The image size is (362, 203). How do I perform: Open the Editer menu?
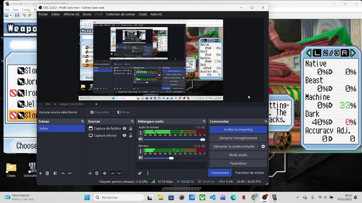pyautogui.click(x=56, y=14)
